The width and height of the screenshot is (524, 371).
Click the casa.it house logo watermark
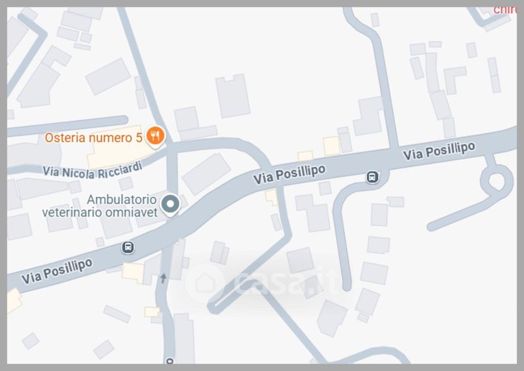(205, 283)
